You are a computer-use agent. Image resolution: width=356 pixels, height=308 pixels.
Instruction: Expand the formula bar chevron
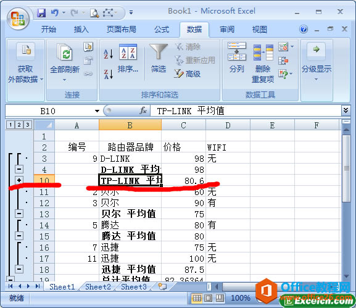click(x=346, y=110)
